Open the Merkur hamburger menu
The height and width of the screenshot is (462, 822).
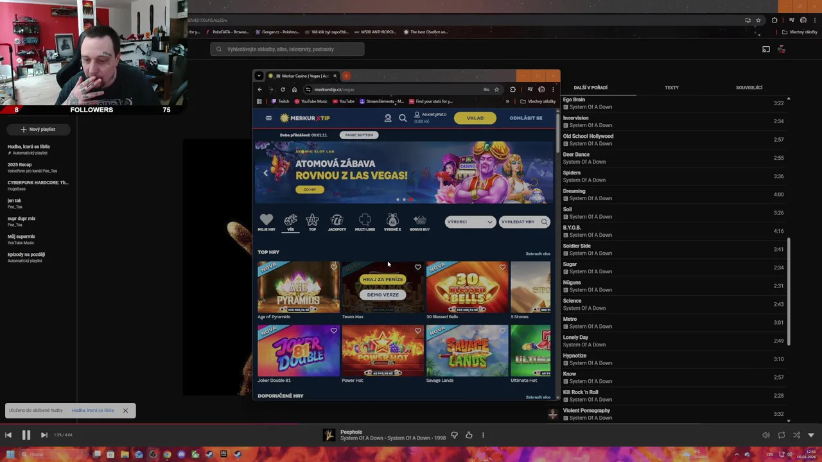[268, 118]
